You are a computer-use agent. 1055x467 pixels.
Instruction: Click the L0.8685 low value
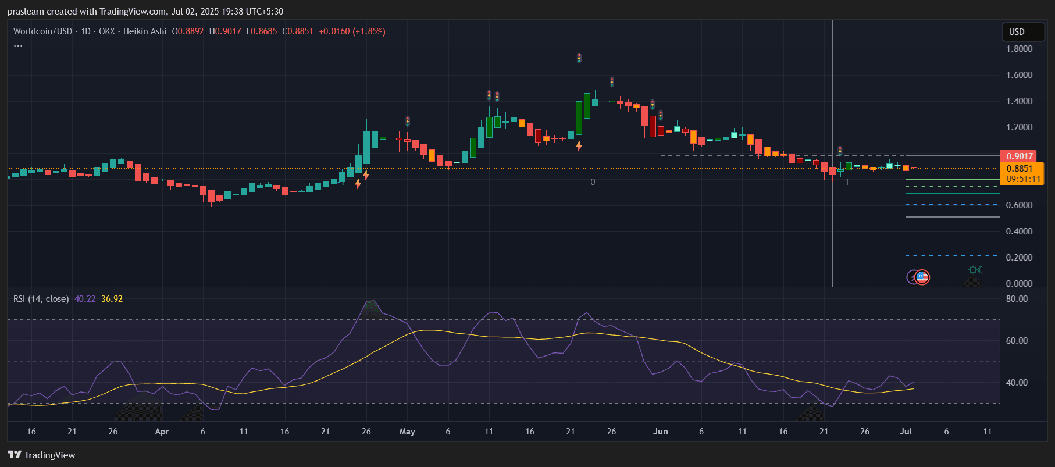coord(262,31)
